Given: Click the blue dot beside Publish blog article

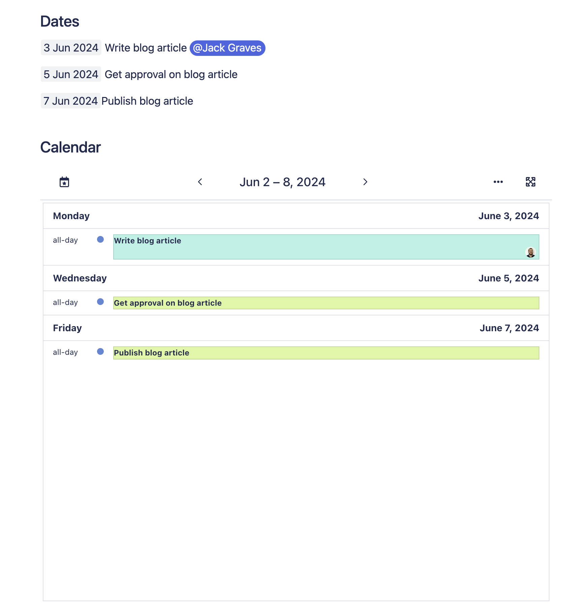Looking at the screenshot, I should pyautogui.click(x=100, y=351).
